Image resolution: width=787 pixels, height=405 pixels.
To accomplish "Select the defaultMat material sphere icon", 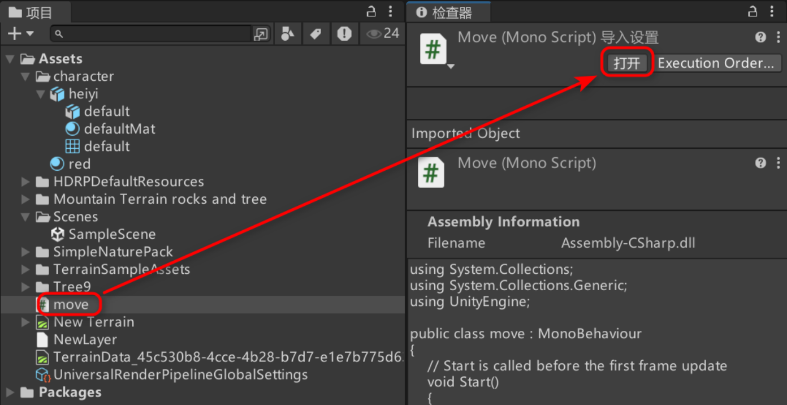I will point(72,129).
